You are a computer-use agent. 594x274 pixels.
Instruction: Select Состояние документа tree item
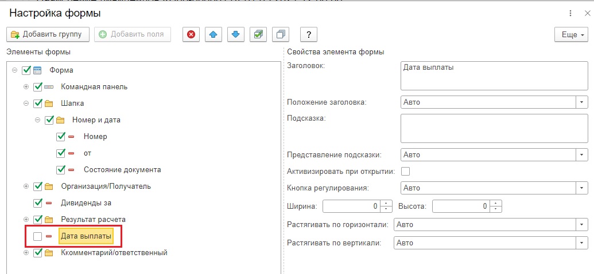(x=122, y=170)
